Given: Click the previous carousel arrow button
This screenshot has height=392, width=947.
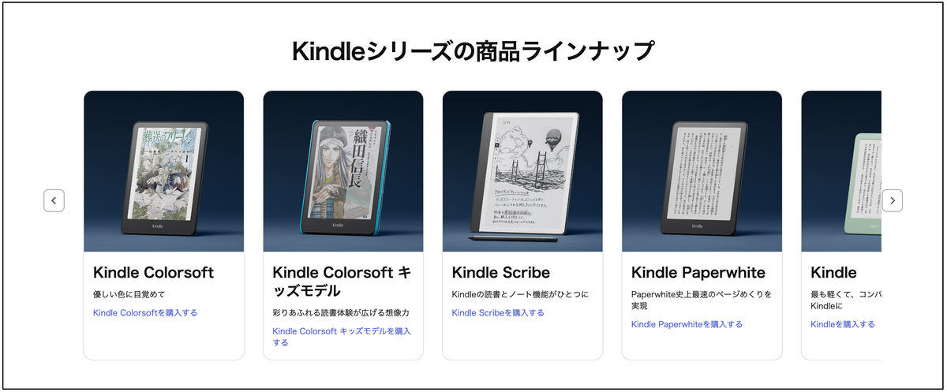Looking at the screenshot, I should point(54,200).
